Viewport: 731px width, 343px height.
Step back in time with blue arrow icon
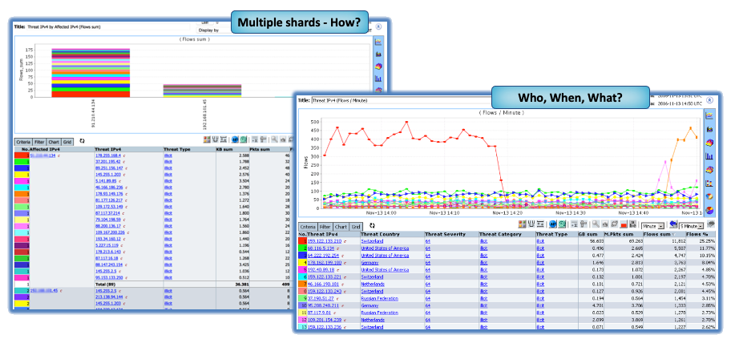673,224
